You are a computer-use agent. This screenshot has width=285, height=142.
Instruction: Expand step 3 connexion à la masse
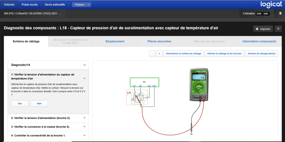(x=48, y=127)
